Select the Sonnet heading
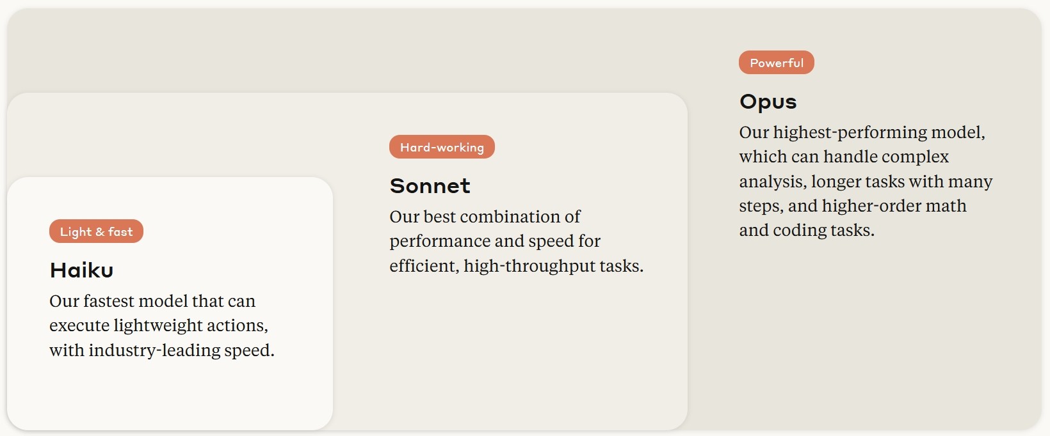Viewport: 1050px width, 436px height. pyautogui.click(x=430, y=185)
